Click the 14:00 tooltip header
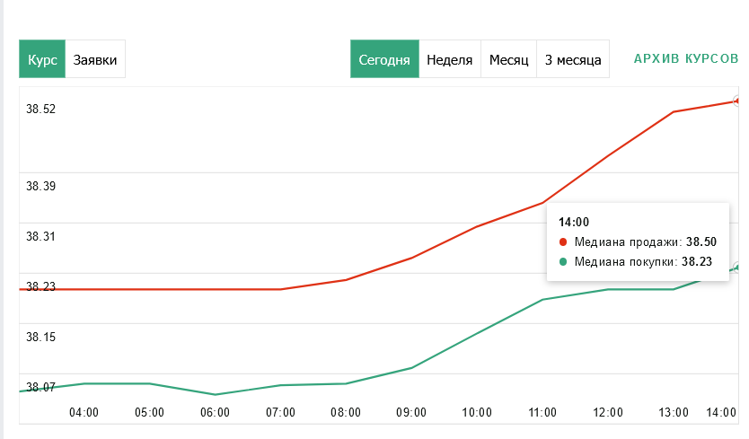The image size is (749, 439). 574,222
